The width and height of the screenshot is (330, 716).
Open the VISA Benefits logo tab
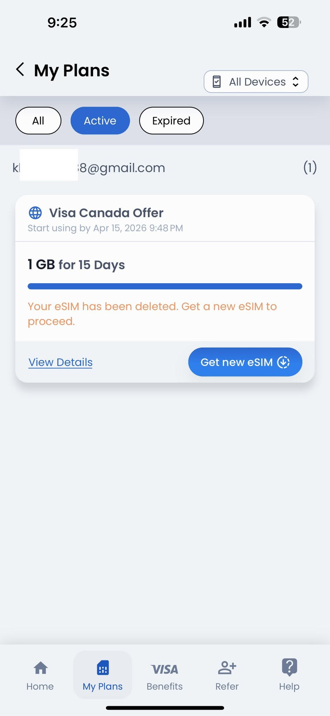pos(165,669)
